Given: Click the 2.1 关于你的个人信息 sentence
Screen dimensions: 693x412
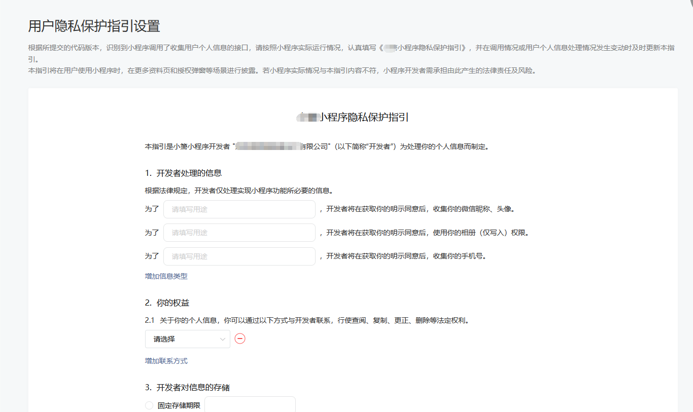Looking at the screenshot, I should [x=307, y=320].
